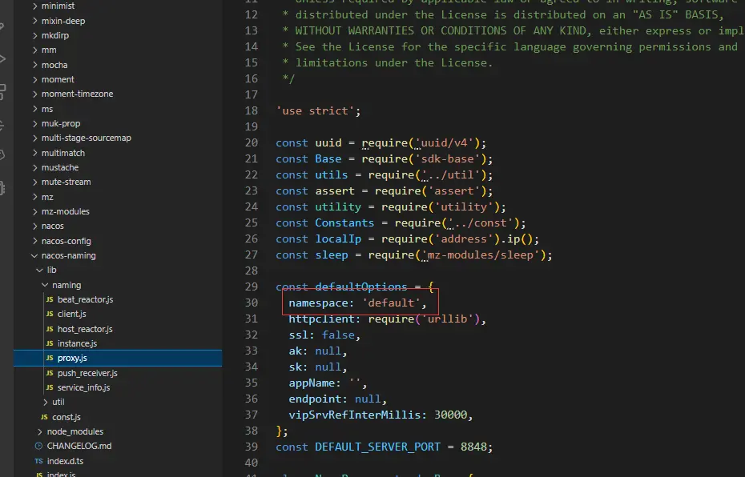The image size is (745, 477).
Task: Click line number 39 in gutter
Action: click(x=252, y=447)
